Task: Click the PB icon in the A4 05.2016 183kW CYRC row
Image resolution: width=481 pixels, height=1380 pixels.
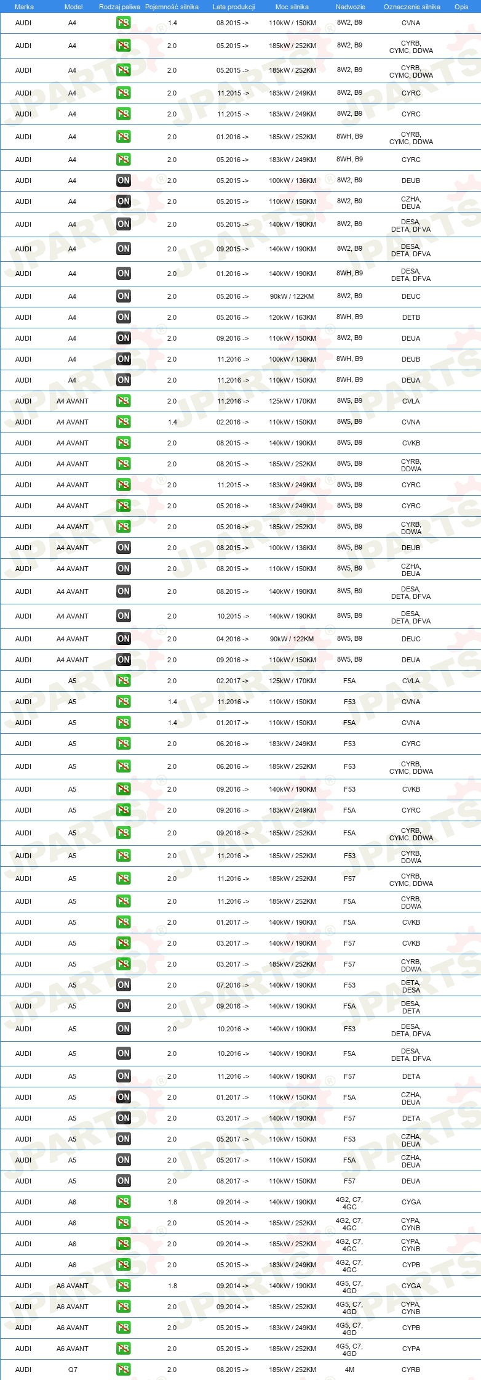Action: pyautogui.click(x=123, y=160)
